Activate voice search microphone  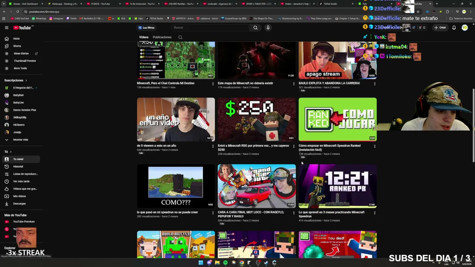268,27
